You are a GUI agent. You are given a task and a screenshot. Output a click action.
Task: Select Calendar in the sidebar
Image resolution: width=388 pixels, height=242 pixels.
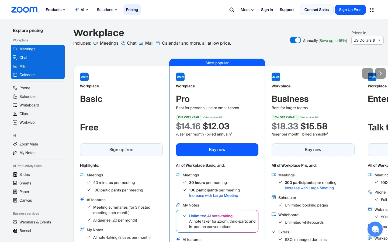tap(38, 75)
